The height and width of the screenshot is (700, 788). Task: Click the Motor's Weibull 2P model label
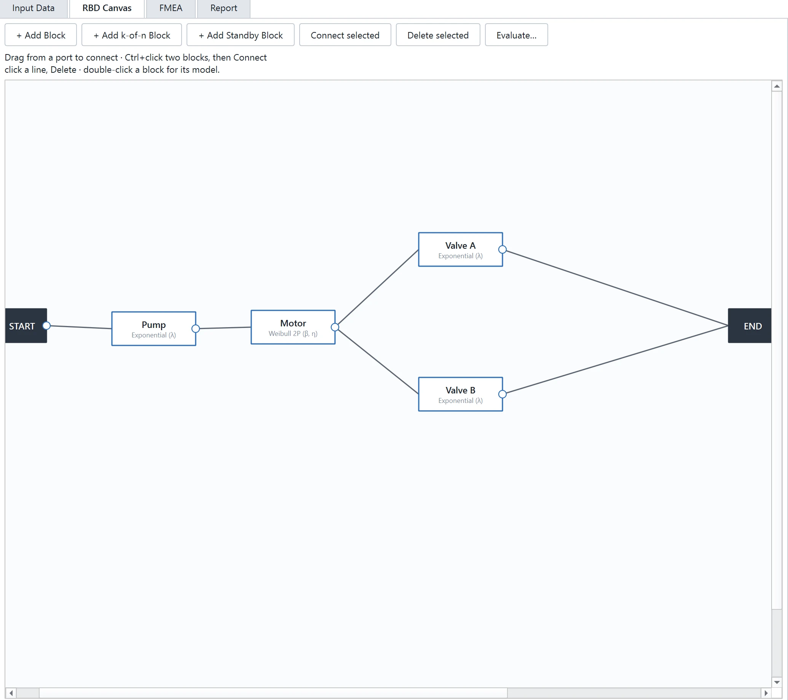293,334
